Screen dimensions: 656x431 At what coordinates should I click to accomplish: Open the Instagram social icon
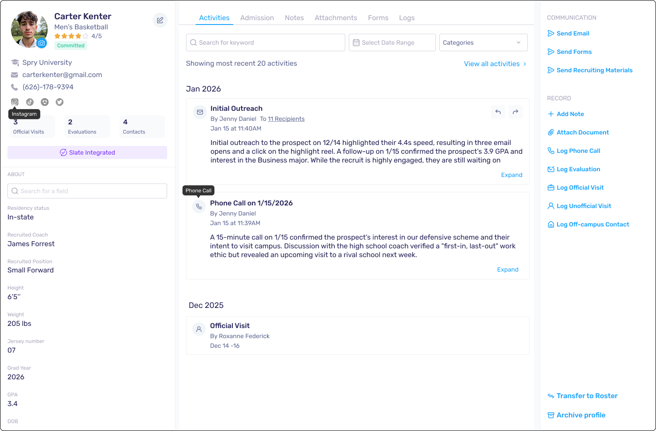click(x=15, y=102)
